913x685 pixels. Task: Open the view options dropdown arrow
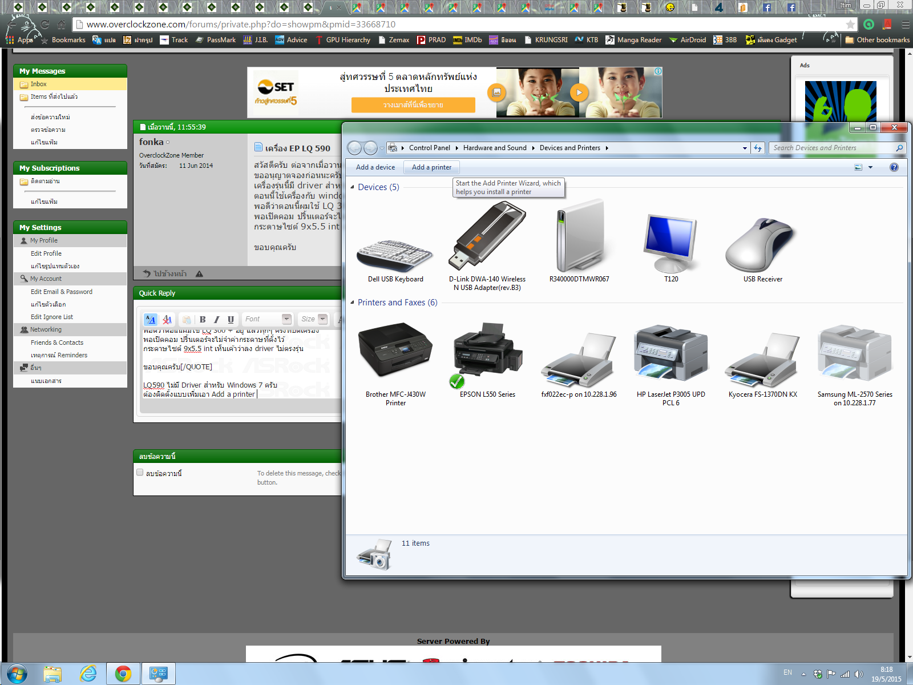coord(870,167)
